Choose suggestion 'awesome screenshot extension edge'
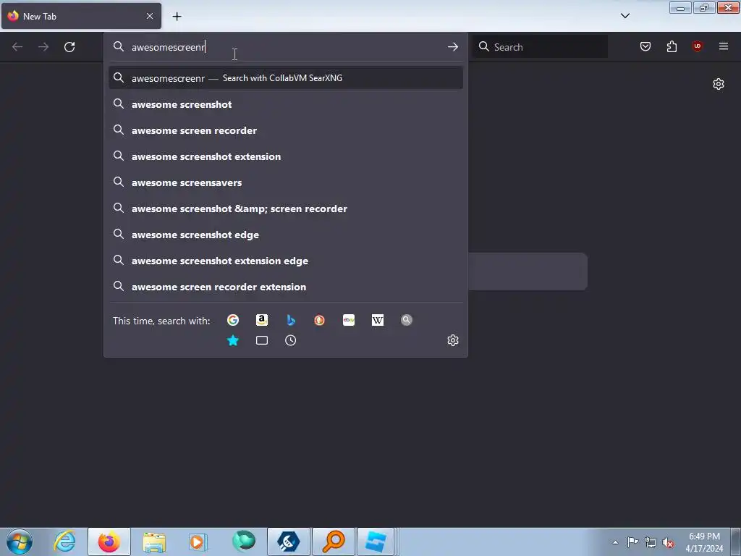741x556 pixels. coord(285,261)
